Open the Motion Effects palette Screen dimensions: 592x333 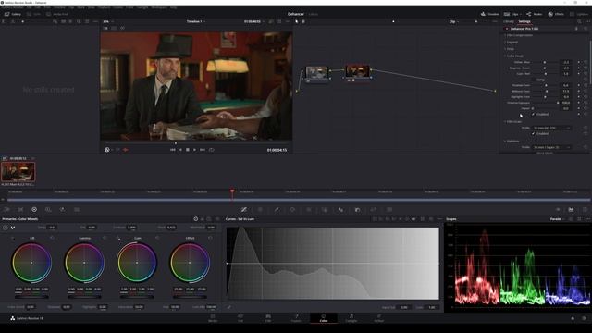[77, 210]
